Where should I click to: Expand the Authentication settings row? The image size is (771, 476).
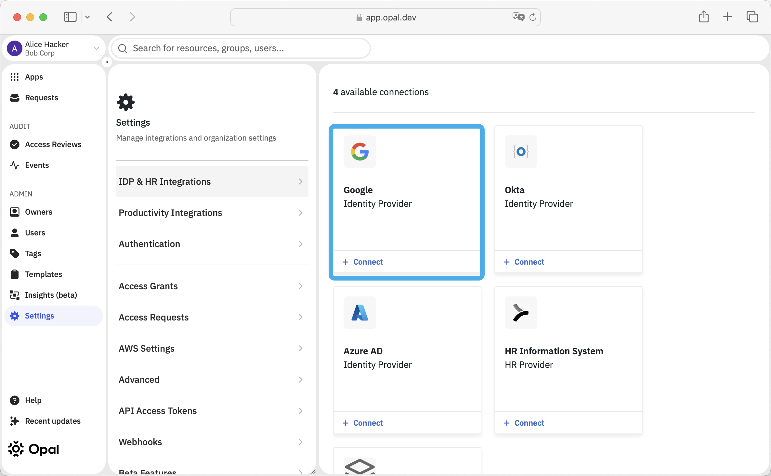pyautogui.click(x=212, y=244)
